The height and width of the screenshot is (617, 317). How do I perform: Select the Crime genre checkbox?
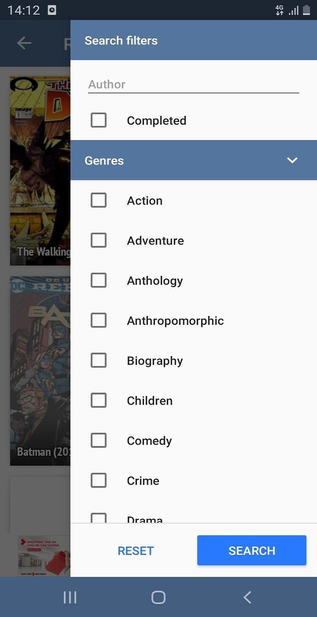[99, 481]
